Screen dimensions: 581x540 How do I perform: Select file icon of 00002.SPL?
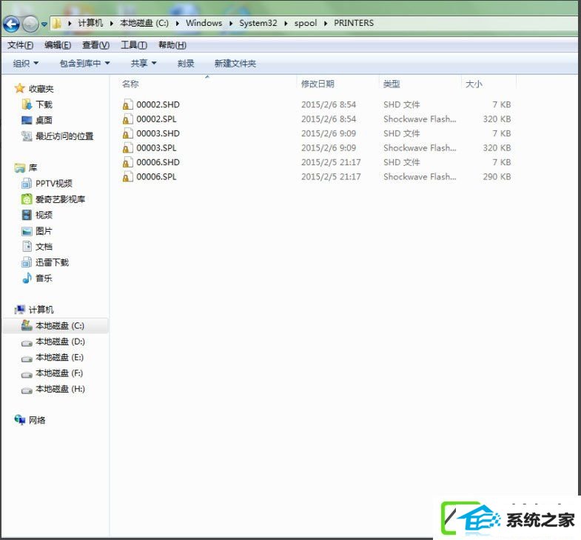tap(127, 119)
